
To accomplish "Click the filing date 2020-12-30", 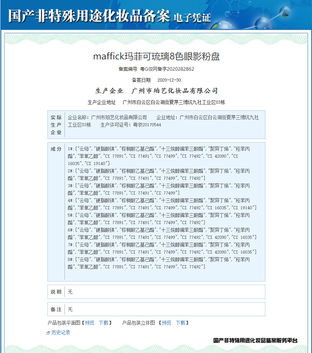I will (x=169, y=80).
